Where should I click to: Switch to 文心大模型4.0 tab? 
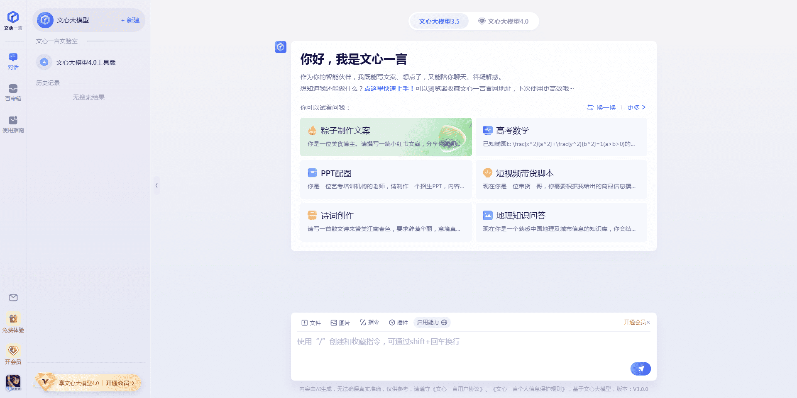coord(504,21)
